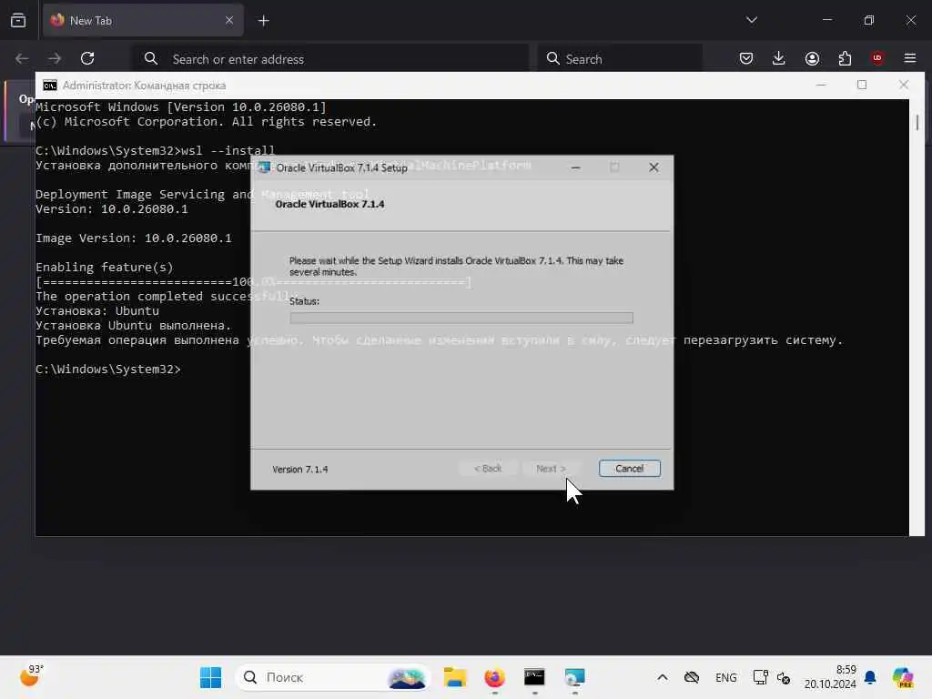Click 'Установка Ubuntu выполнена.' console line
The width and height of the screenshot is (932, 699).
click(x=133, y=326)
